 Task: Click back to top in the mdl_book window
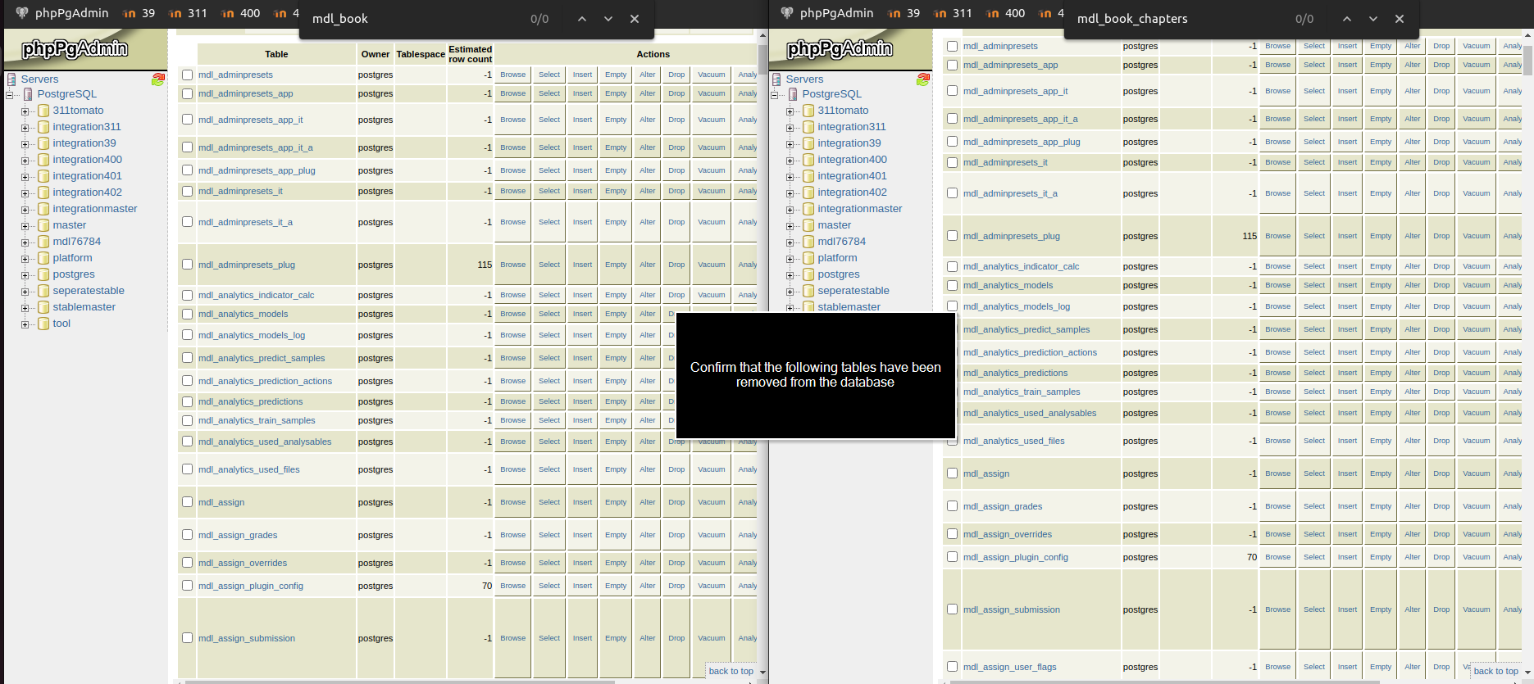tap(731, 671)
